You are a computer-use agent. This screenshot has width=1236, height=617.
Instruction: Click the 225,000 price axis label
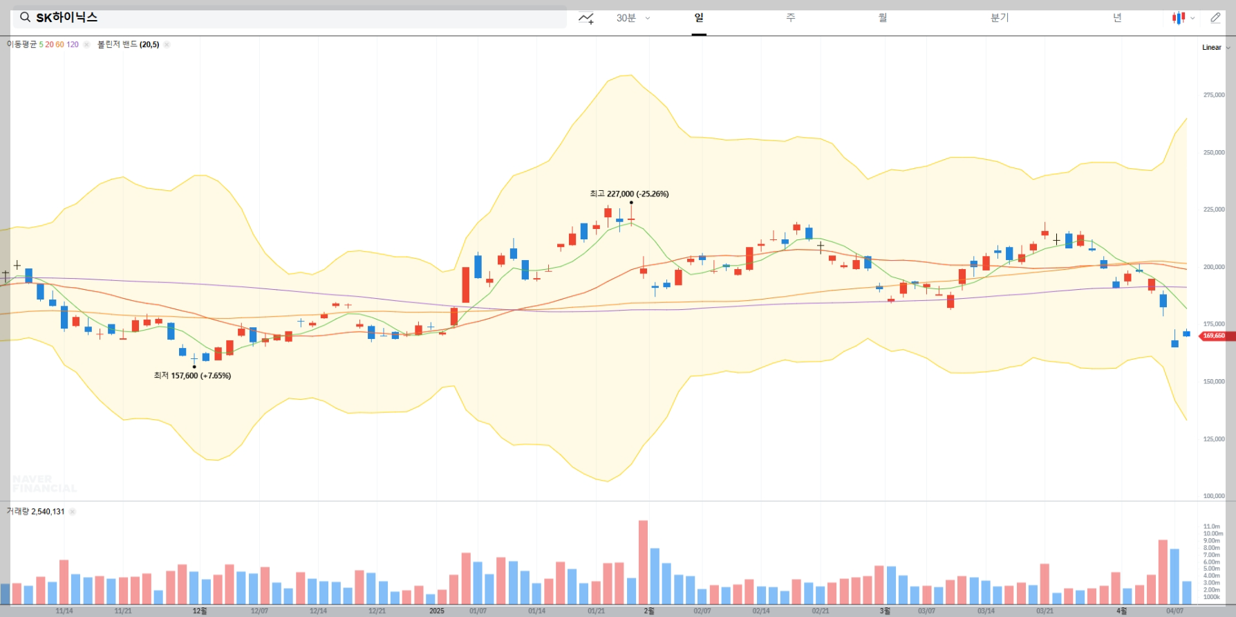pyautogui.click(x=1214, y=209)
